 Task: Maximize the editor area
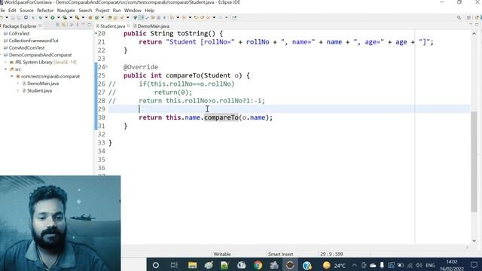(477, 25)
